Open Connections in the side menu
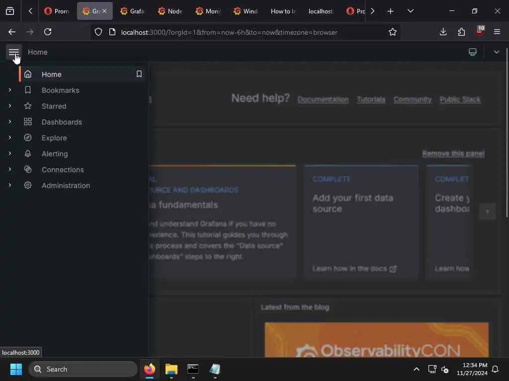509x381 pixels. [x=63, y=170]
